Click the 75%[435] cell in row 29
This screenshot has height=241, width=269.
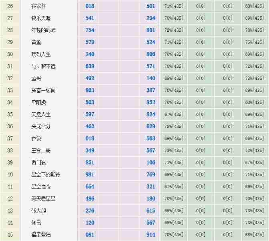[254, 43]
